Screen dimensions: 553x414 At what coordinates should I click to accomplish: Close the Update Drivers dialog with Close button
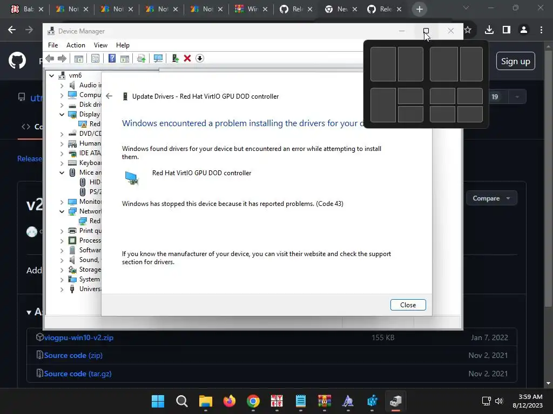point(408,305)
